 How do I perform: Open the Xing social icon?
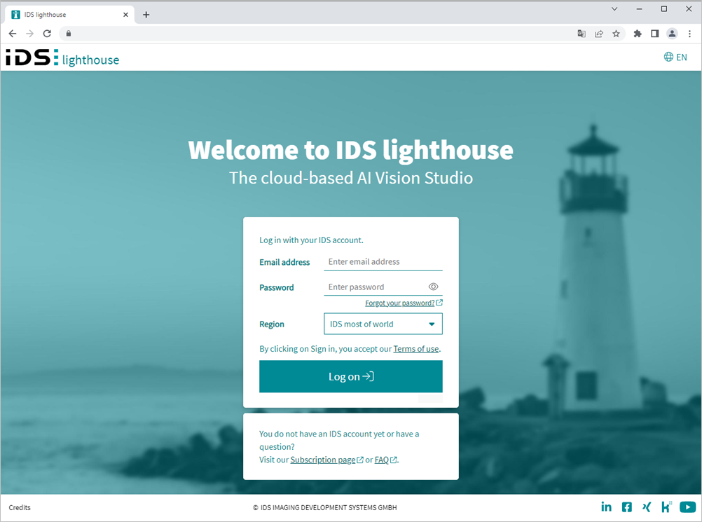pyautogui.click(x=646, y=507)
